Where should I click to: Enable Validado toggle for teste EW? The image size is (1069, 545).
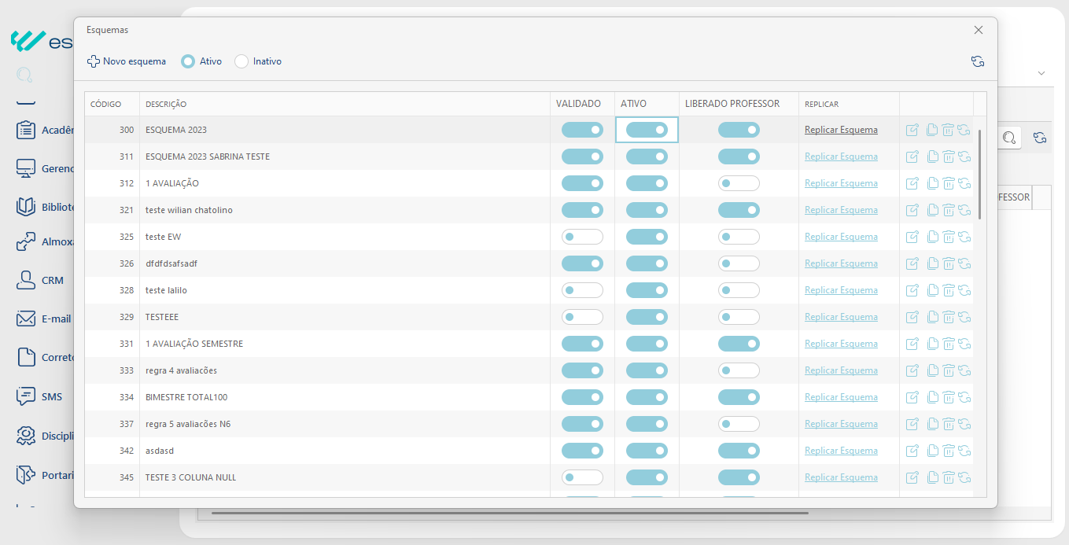point(582,237)
